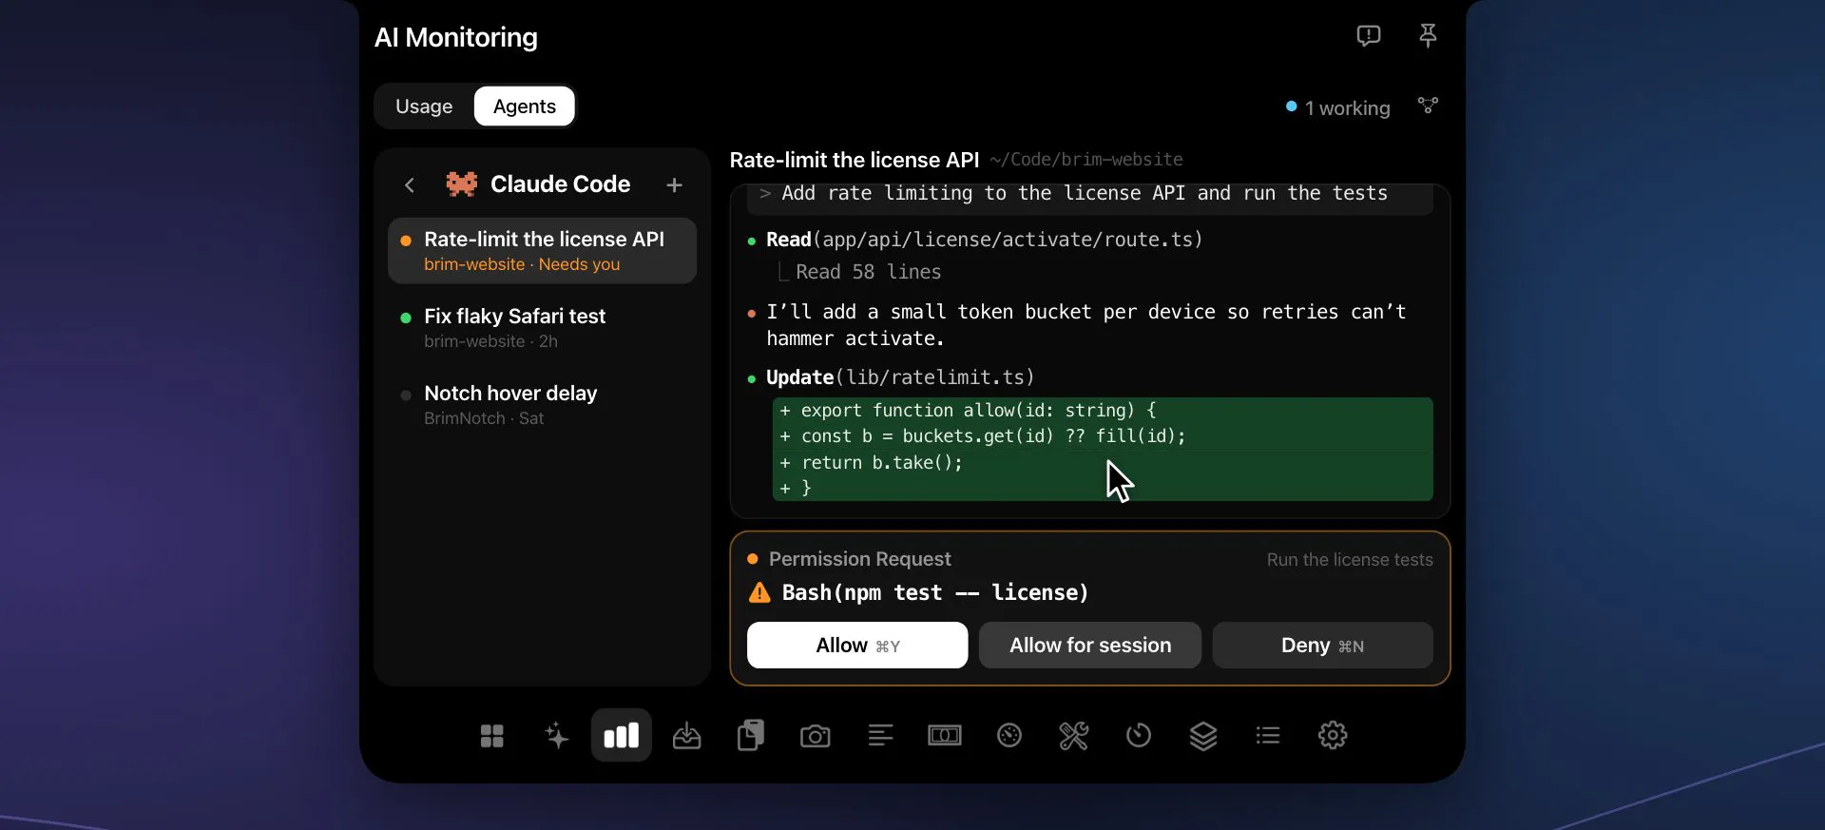Viewport: 1825px width, 830px height.
Task: Switch to the Usage tab
Action: (424, 106)
